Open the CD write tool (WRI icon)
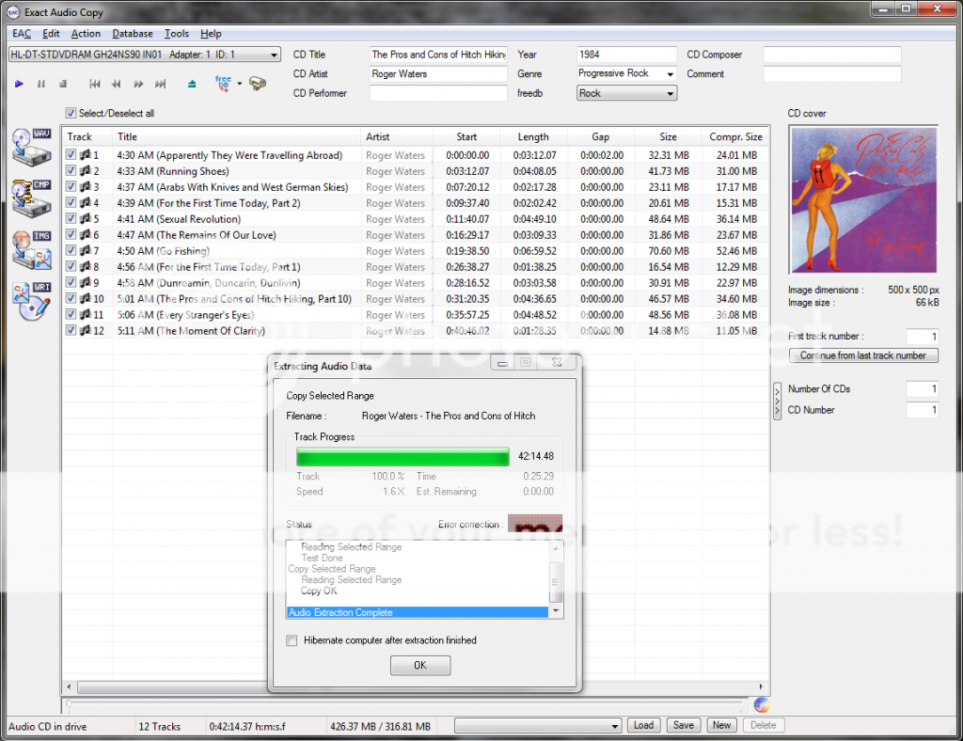Viewport: 963px width, 741px height. click(32, 301)
